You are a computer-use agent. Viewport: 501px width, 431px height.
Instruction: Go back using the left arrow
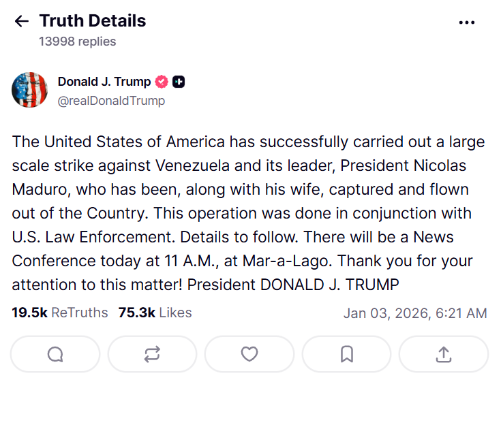tap(22, 21)
